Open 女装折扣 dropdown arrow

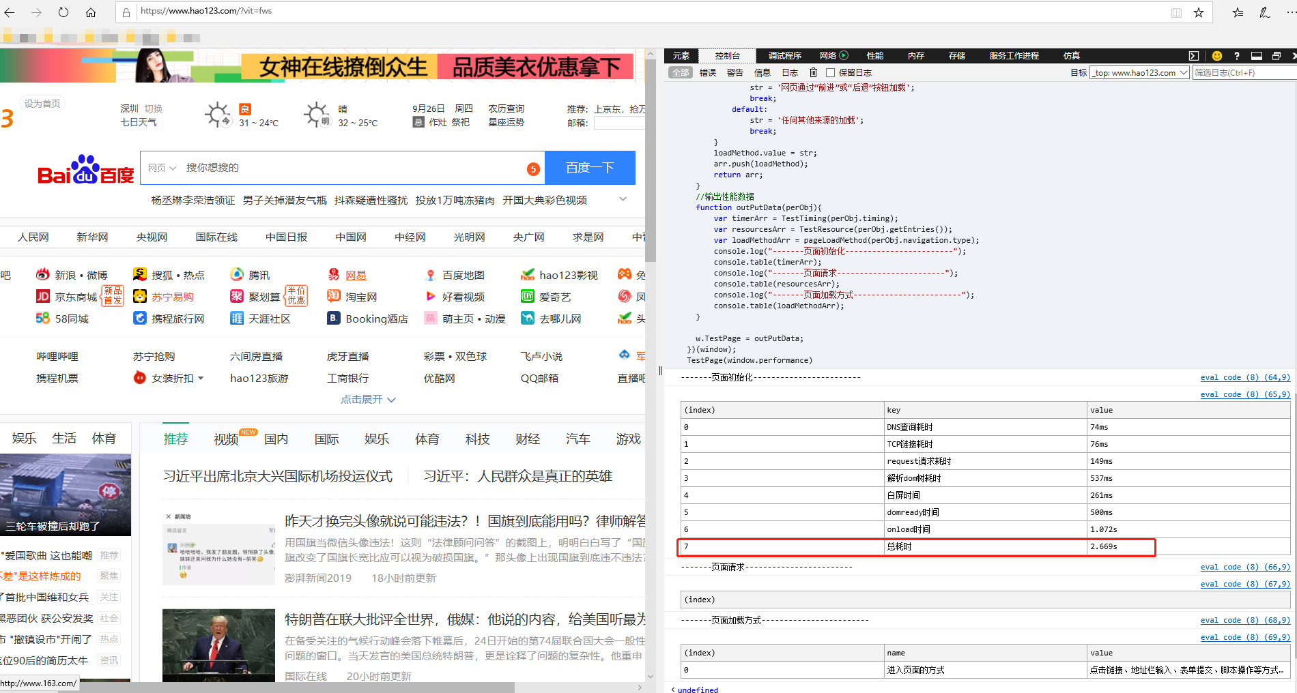pyautogui.click(x=201, y=378)
